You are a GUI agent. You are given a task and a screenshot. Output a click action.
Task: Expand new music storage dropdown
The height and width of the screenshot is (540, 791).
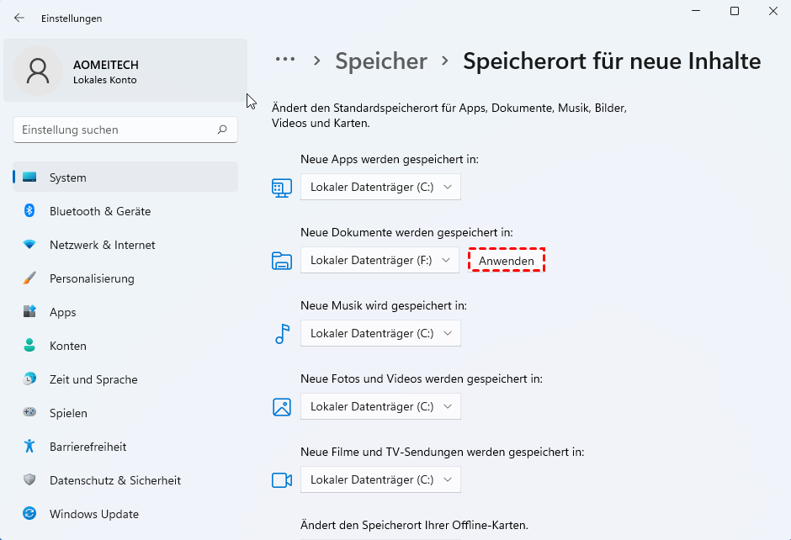click(380, 333)
